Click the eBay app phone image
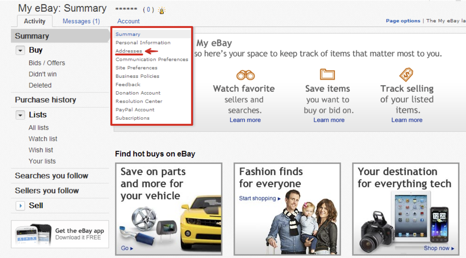Viewport: 466px width, 258px height. [x=31, y=235]
